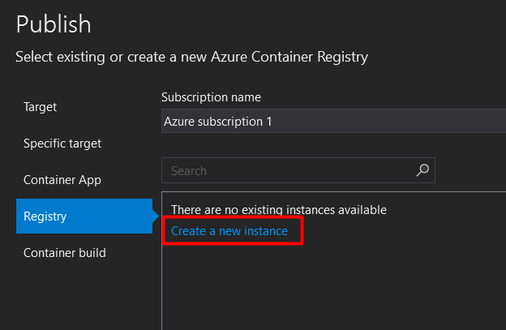Click inside the registry search box
The width and height of the screenshot is (506, 330).
pos(288,171)
